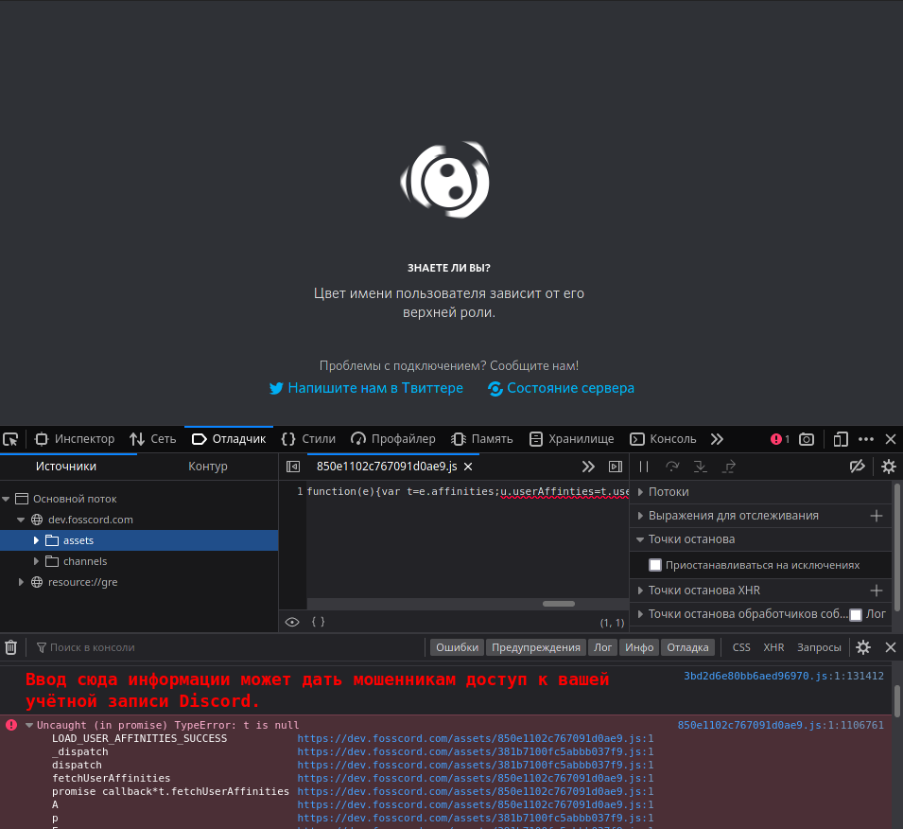
Task: Toggle ignoring sources with the slash icon
Action: (858, 467)
